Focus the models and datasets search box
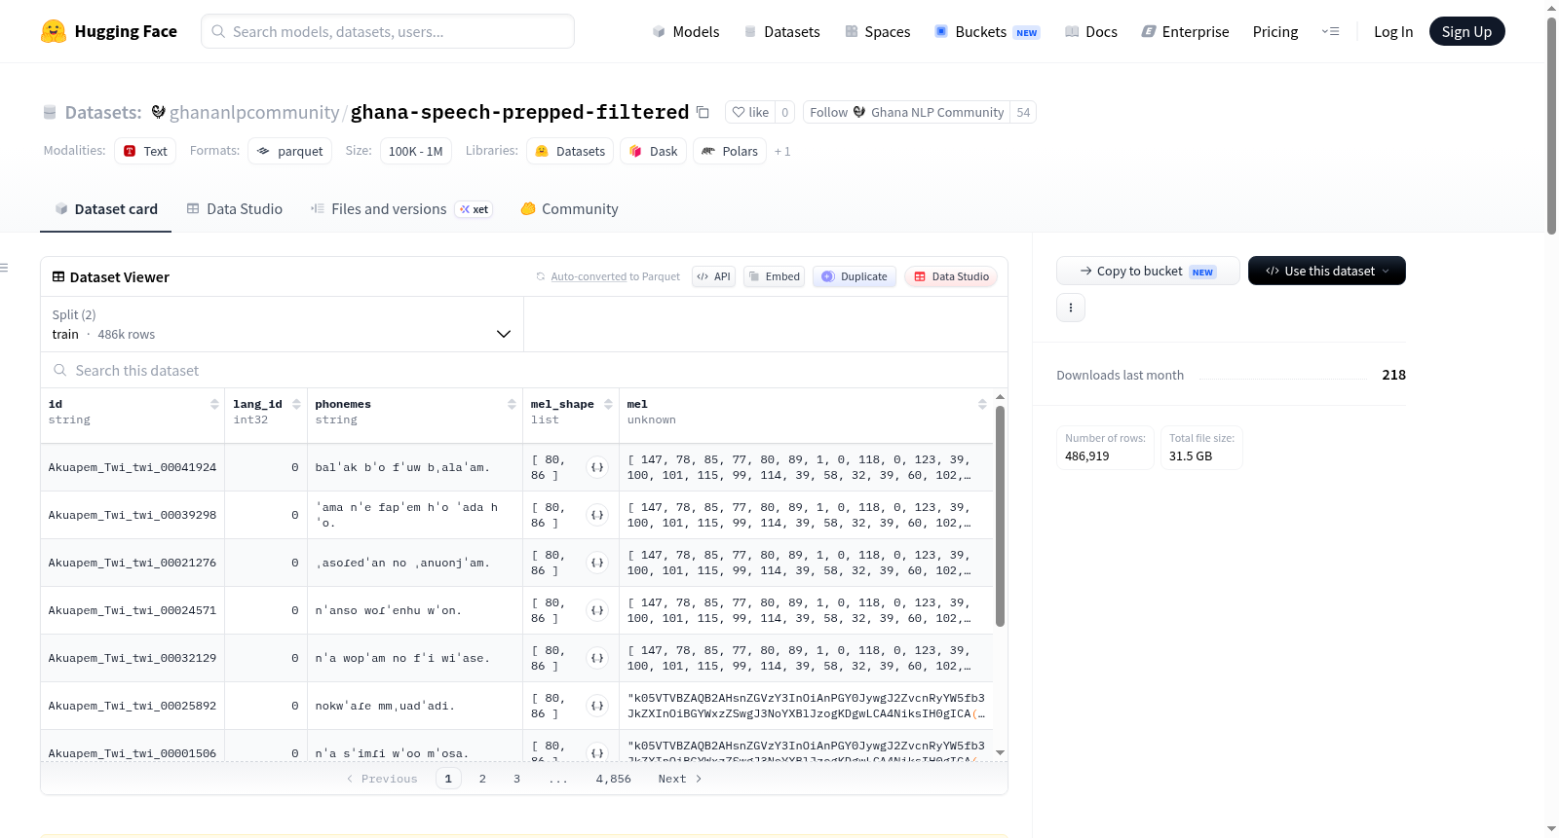 [x=388, y=31]
